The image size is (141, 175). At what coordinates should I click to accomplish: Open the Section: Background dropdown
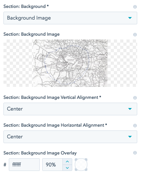(70, 18)
